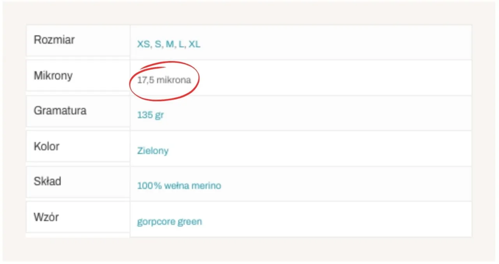Open the 135 gr weight link
Image resolution: width=499 pixels, height=264 pixels.
click(x=150, y=115)
